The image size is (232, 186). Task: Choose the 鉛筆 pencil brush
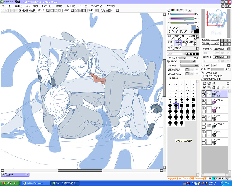[x=171, y=37]
